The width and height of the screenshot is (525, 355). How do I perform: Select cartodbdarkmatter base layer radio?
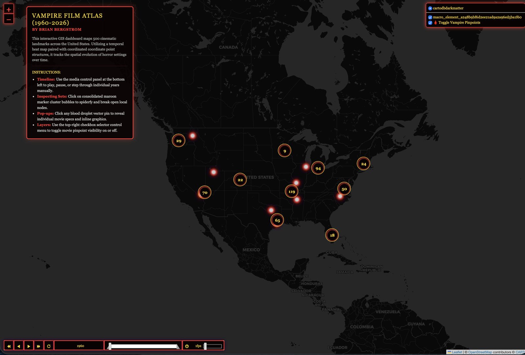pos(430,8)
